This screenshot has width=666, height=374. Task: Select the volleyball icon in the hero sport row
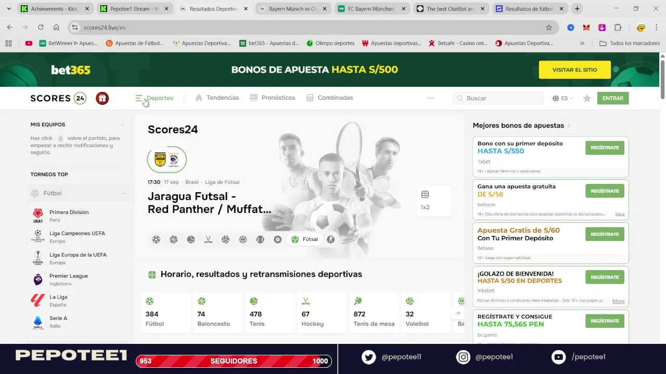tap(225, 239)
